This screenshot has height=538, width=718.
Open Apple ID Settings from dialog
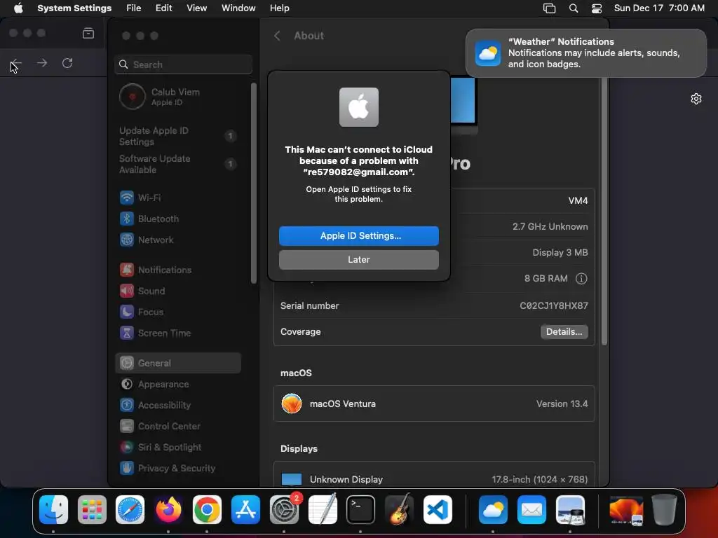358,235
